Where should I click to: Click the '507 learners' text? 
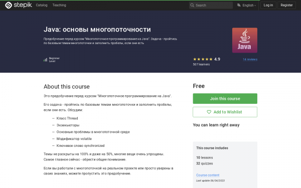pyautogui.click(x=201, y=65)
